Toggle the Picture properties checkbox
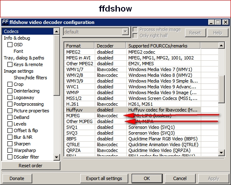This screenshot has width=231, height=185. (10, 111)
